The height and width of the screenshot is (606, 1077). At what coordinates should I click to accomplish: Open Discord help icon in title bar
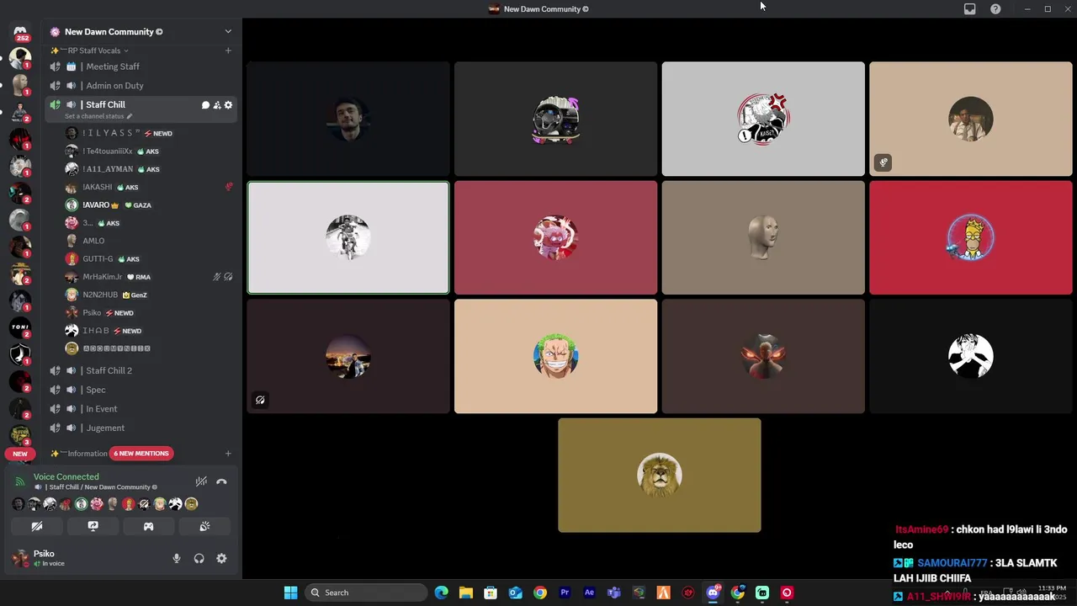tap(995, 9)
